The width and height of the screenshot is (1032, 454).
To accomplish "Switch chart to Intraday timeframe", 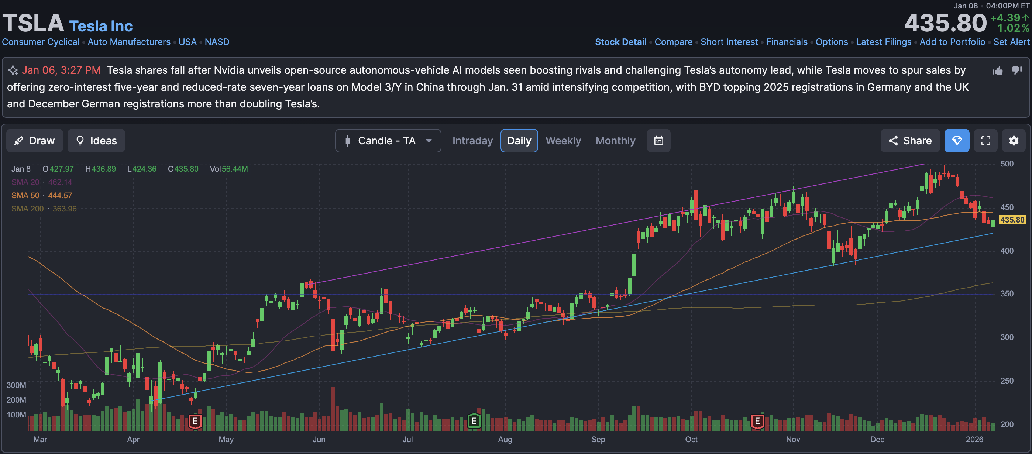I will tap(472, 141).
